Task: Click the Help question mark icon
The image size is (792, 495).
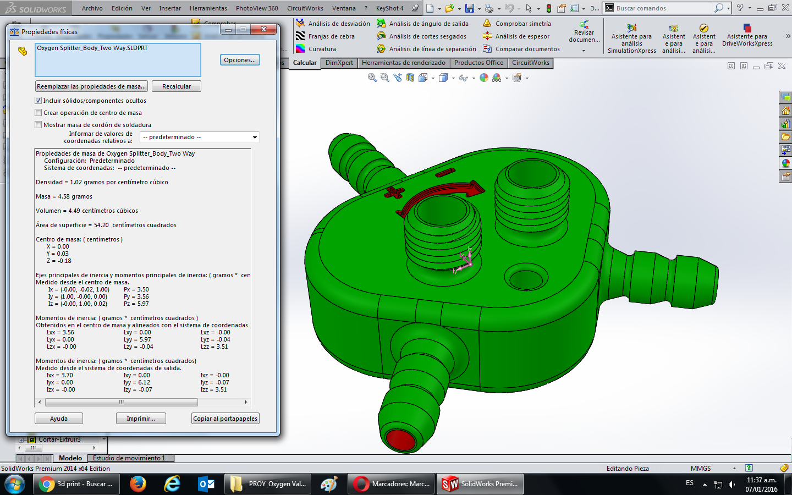Action: pyautogui.click(x=740, y=8)
